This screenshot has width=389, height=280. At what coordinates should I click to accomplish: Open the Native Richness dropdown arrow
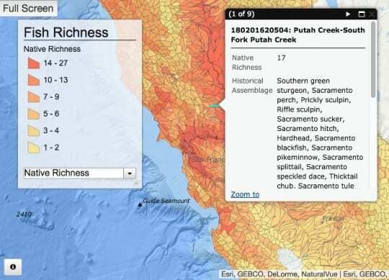pyautogui.click(x=130, y=173)
